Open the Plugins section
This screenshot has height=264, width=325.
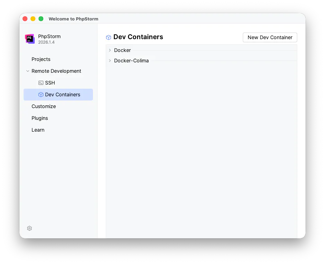pyautogui.click(x=40, y=118)
